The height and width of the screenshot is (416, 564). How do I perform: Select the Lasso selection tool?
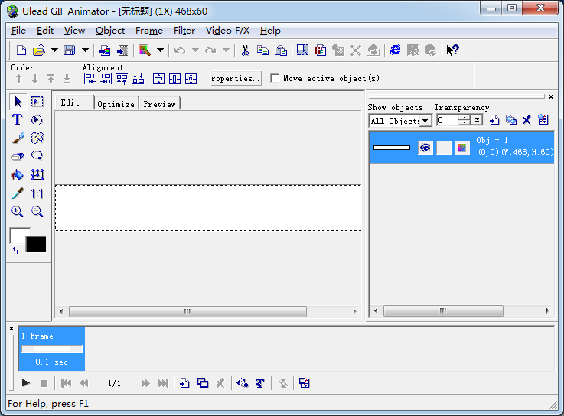[x=37, y=157]
